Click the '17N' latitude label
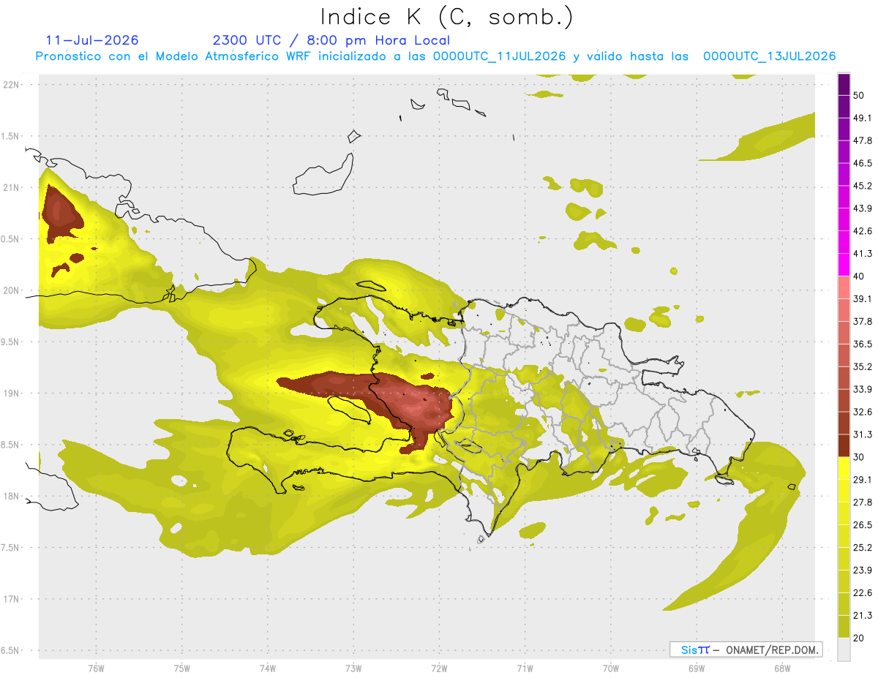 (12, 599)
